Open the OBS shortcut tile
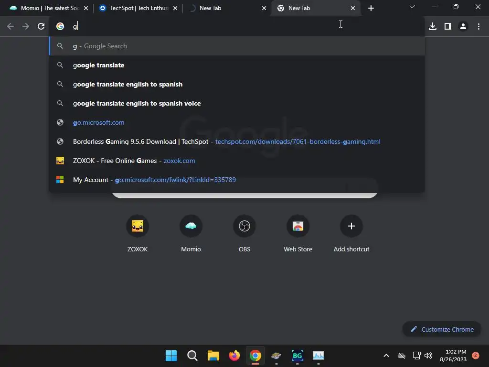489x367 pixels. [244, 233]
